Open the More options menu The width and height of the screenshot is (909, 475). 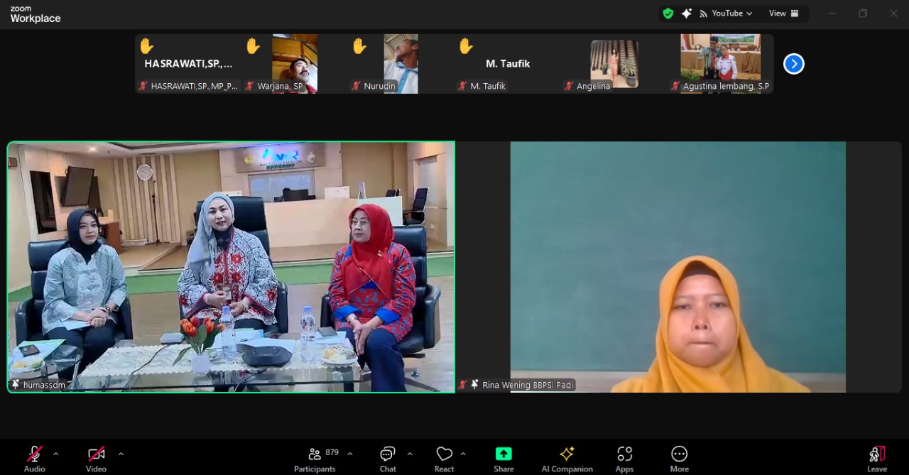[679, 458]
